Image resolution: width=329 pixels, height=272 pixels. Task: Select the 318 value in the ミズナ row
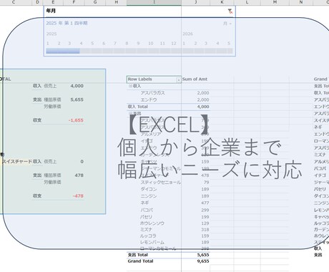pyautogui.click(x=205, y=230)
